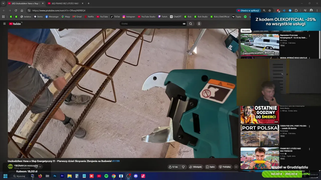Click the Windows taskbar Wyszukaj search box

pyautogui.click(x=19, y=176)
